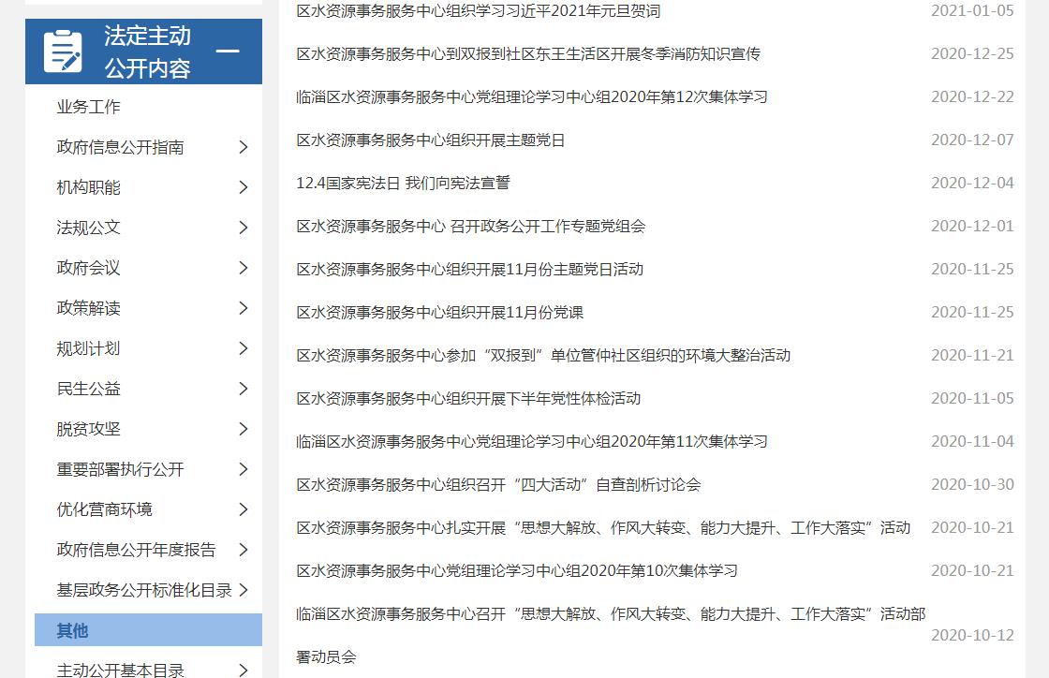Open article about 2021年元旦贺词
The width and height of the screenshot is (1049, 678).
(x=478, y=11)
